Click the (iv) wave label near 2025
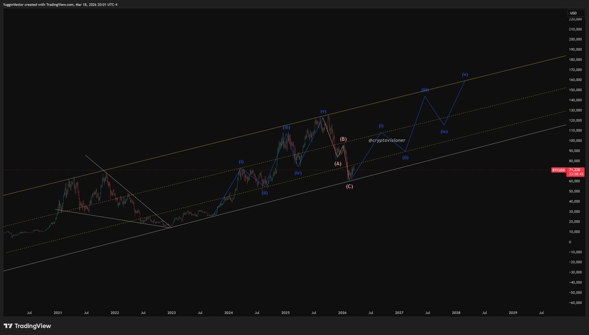The width and height of the screenshot is (589, 335). 297,173
